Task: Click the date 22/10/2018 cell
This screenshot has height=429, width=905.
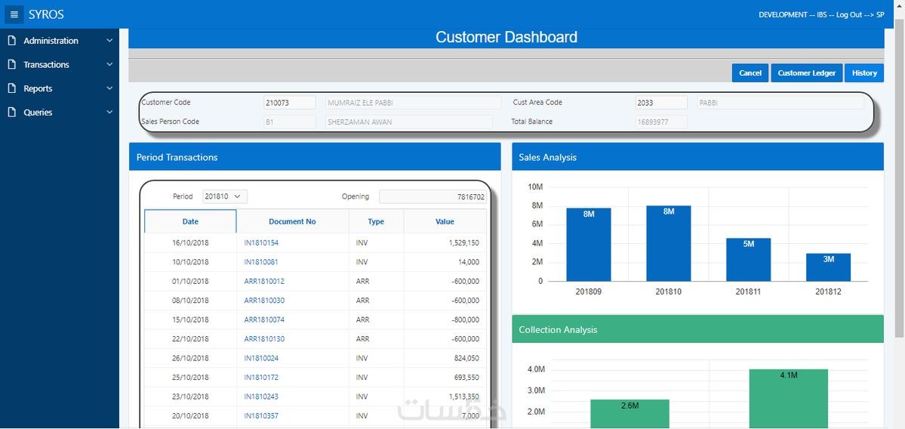Action: (190, 339)
